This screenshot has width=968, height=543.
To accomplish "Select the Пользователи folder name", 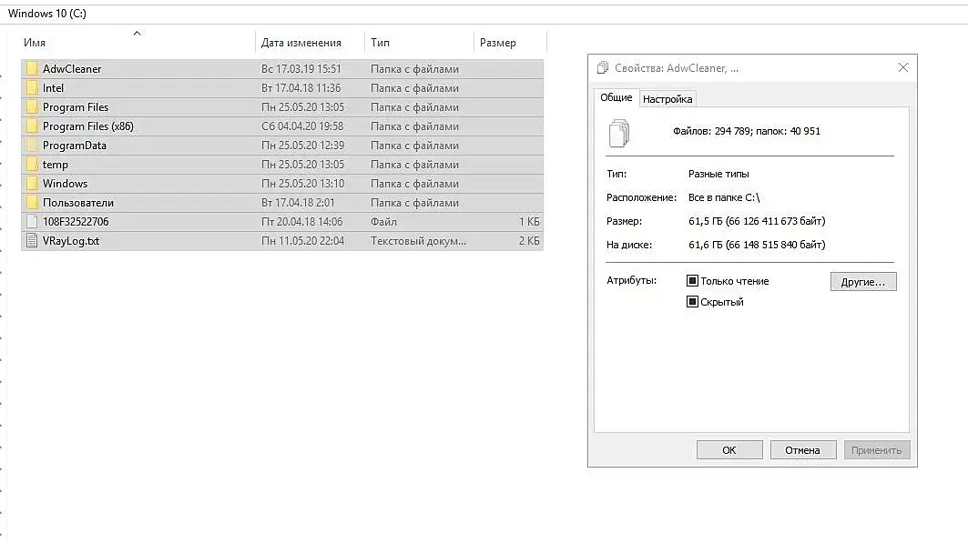I will [x=77, y=202].
